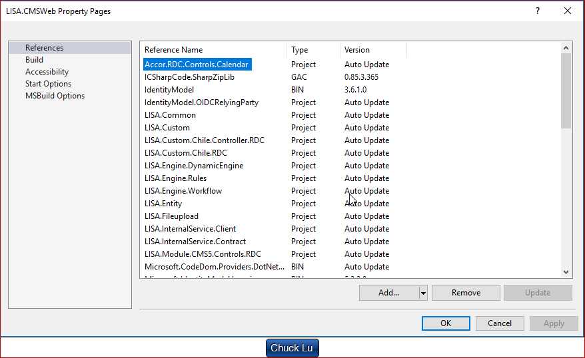Open MSBuild Options page
The image size is (585, 358).
55,96
